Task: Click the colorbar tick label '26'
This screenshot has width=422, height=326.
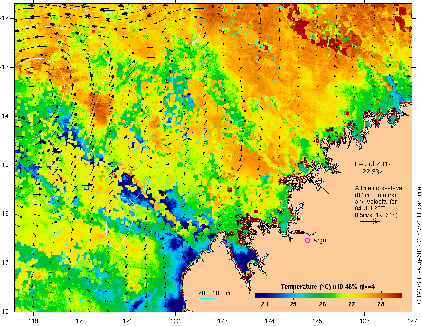Action: click(322, 304)
